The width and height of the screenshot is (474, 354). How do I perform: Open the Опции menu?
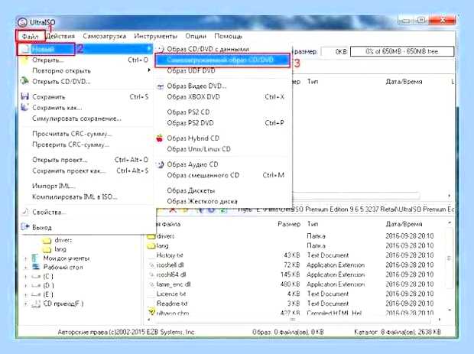(196, 36)
